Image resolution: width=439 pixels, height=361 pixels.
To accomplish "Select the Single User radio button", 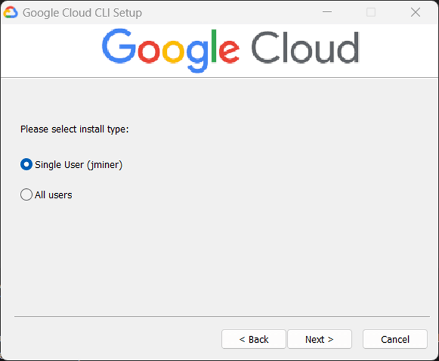I will click(26, 164).
